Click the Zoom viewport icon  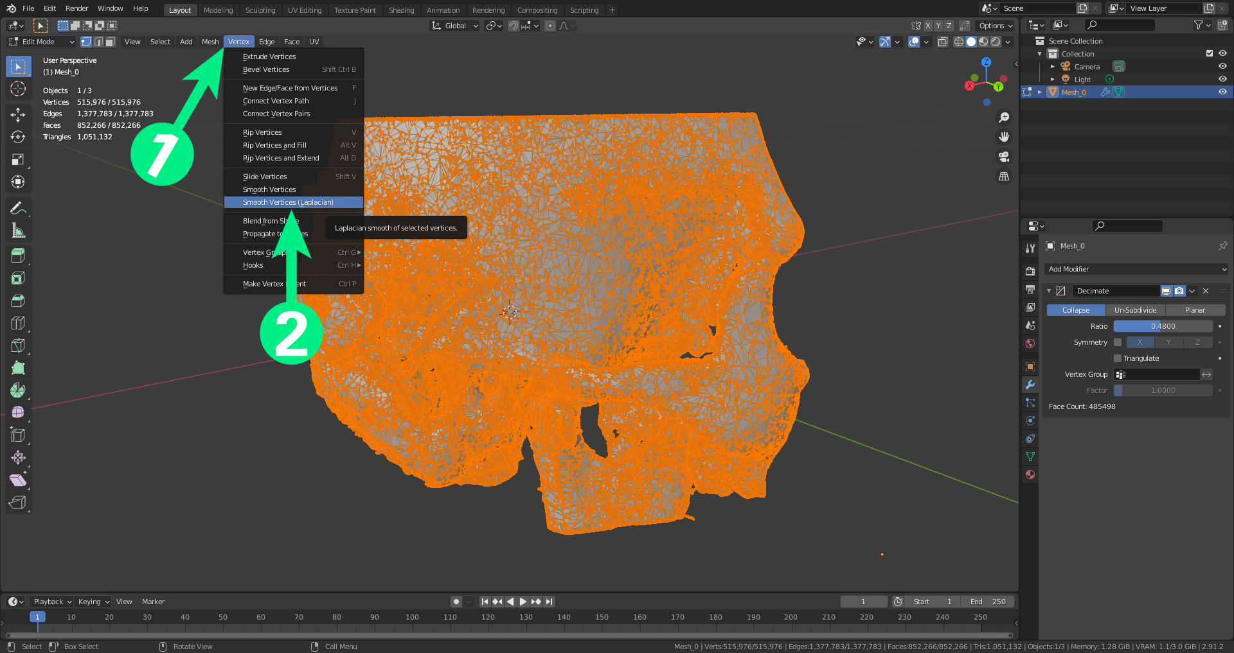(x=1003, y=118)
